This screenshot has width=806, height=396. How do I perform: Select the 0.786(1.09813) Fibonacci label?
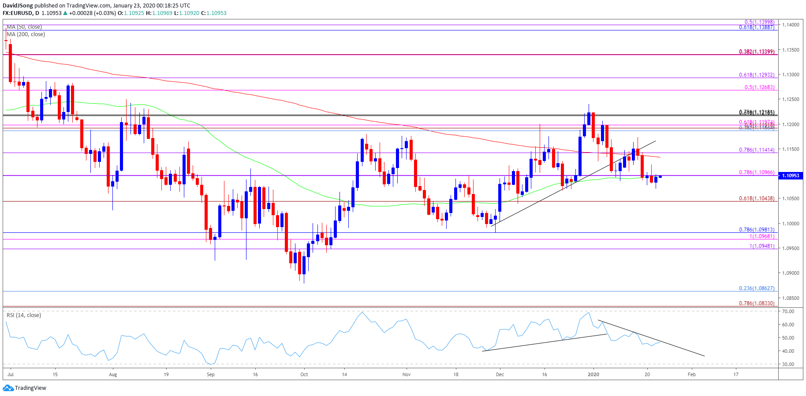pyautogui.click(x=757, y=230)
